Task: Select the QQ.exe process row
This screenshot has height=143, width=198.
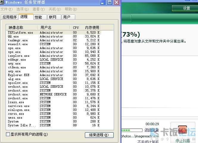Action: [54, 37]
